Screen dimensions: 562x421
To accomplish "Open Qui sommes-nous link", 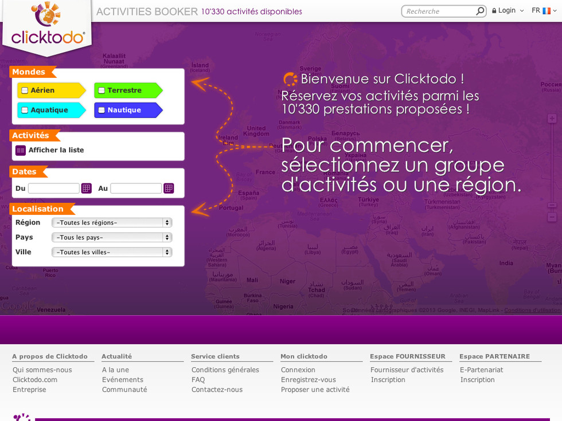I will (42, 370).
